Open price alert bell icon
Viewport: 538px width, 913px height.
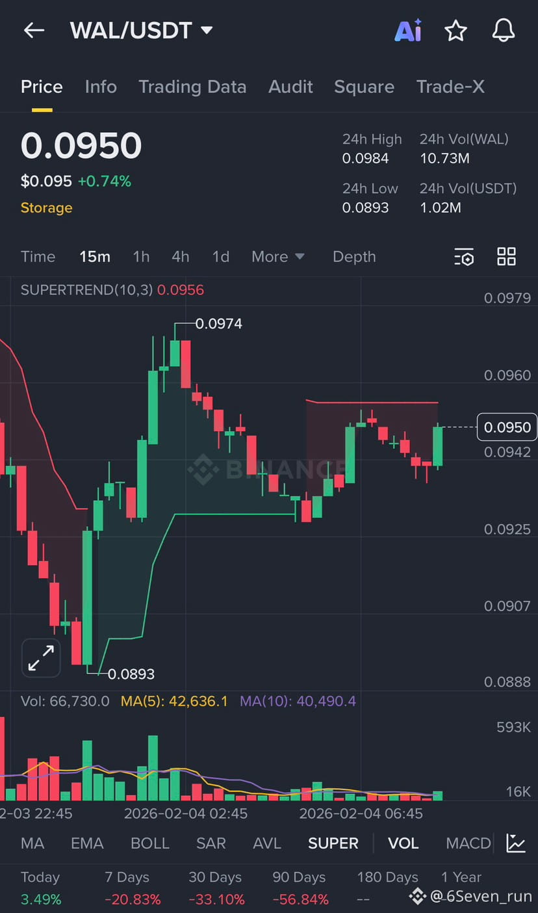click(x=504, y=31)
